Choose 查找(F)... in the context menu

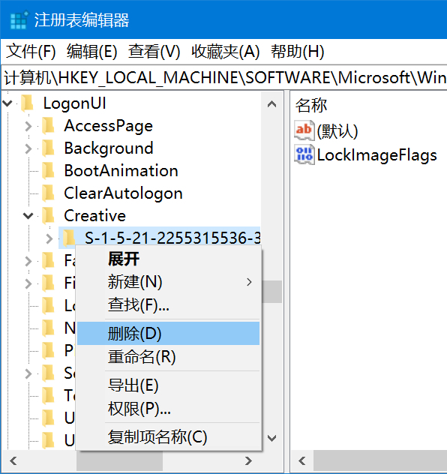click(x=168, y=304)
